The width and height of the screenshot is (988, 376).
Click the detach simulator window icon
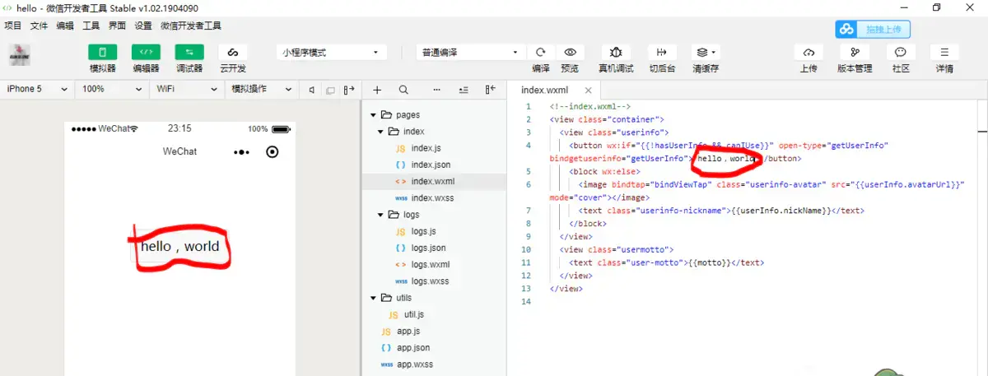[330, 90]
